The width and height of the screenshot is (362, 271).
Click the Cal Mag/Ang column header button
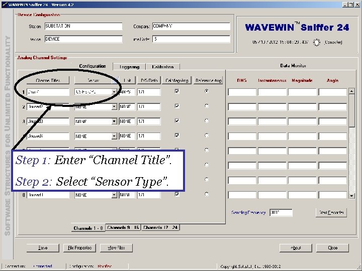pos(177,80)
